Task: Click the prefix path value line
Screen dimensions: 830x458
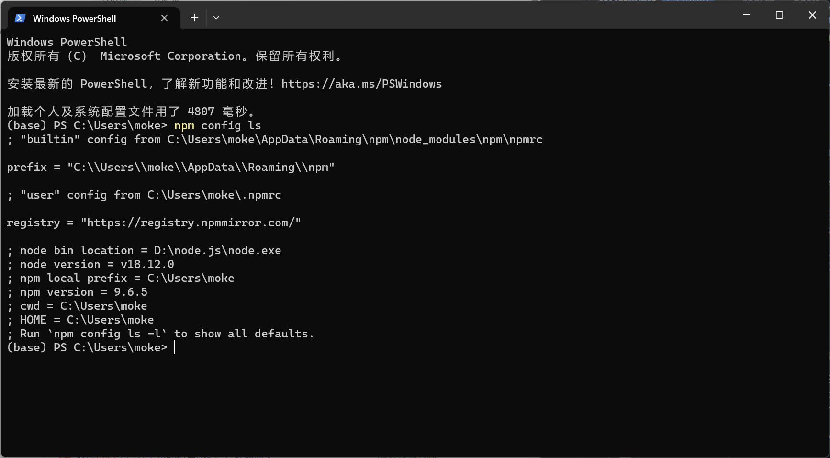Action: pyautogui.click(x=170, y=167)
